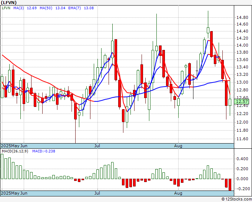252x202 pixels.
Task: Click the 12.80 price axis label
Action: pyautogui.click(x=242, y=90)
